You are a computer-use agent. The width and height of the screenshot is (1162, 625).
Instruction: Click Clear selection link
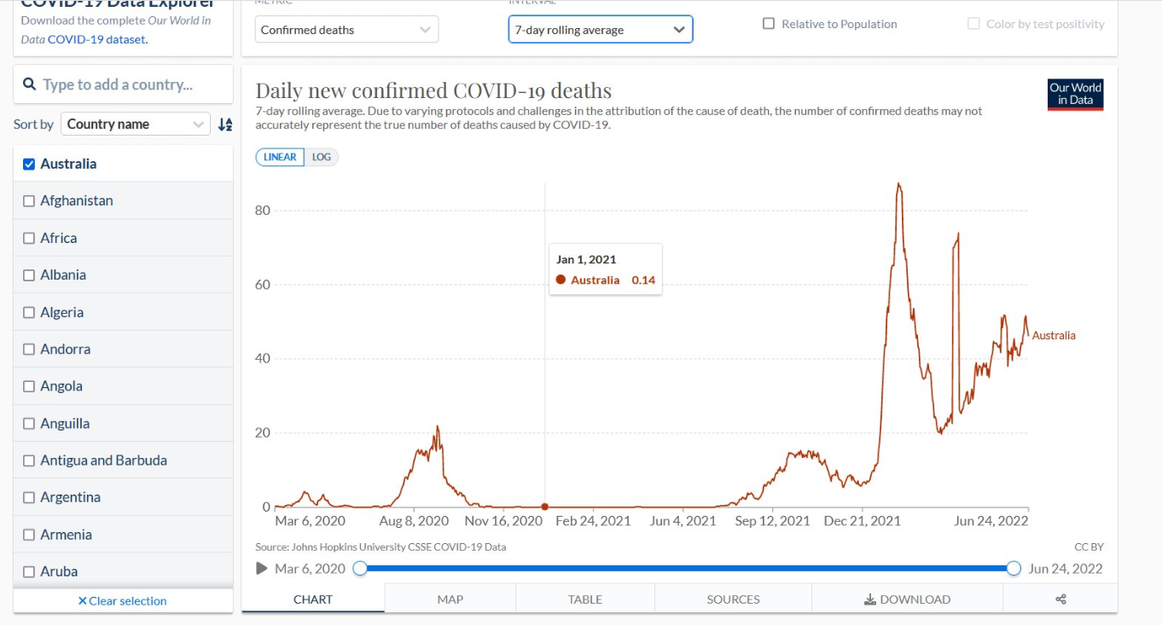tap(122, 601)
